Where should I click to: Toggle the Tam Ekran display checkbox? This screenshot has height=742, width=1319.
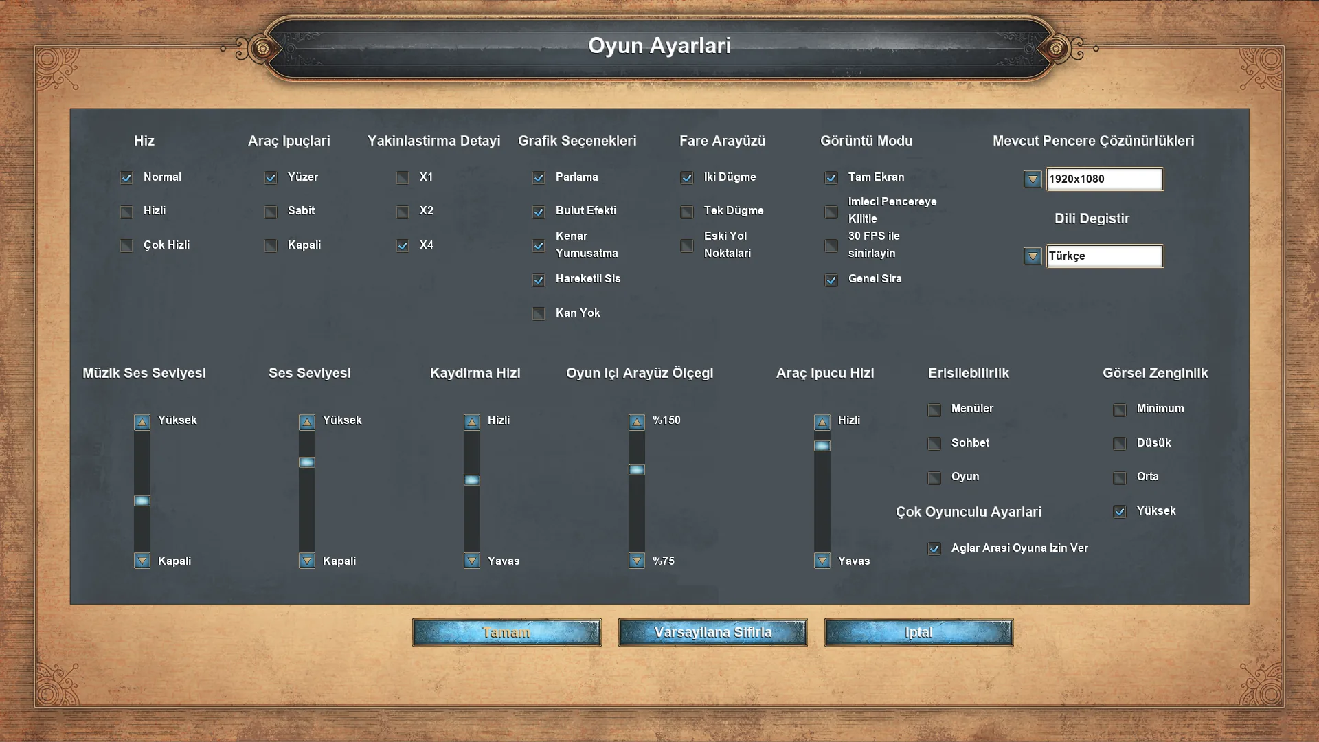[x=831, y=177]
